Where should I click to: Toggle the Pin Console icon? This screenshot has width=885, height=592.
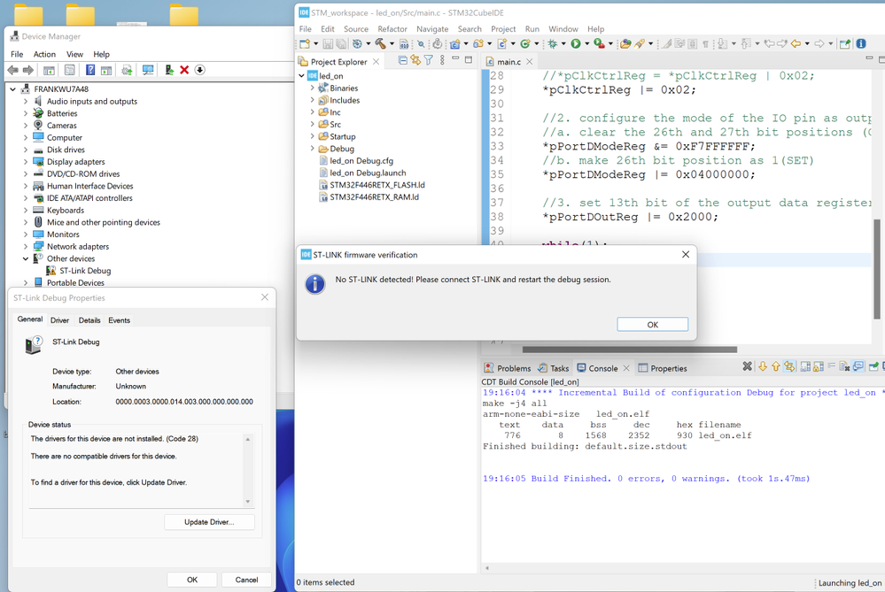tap(873, 366)
